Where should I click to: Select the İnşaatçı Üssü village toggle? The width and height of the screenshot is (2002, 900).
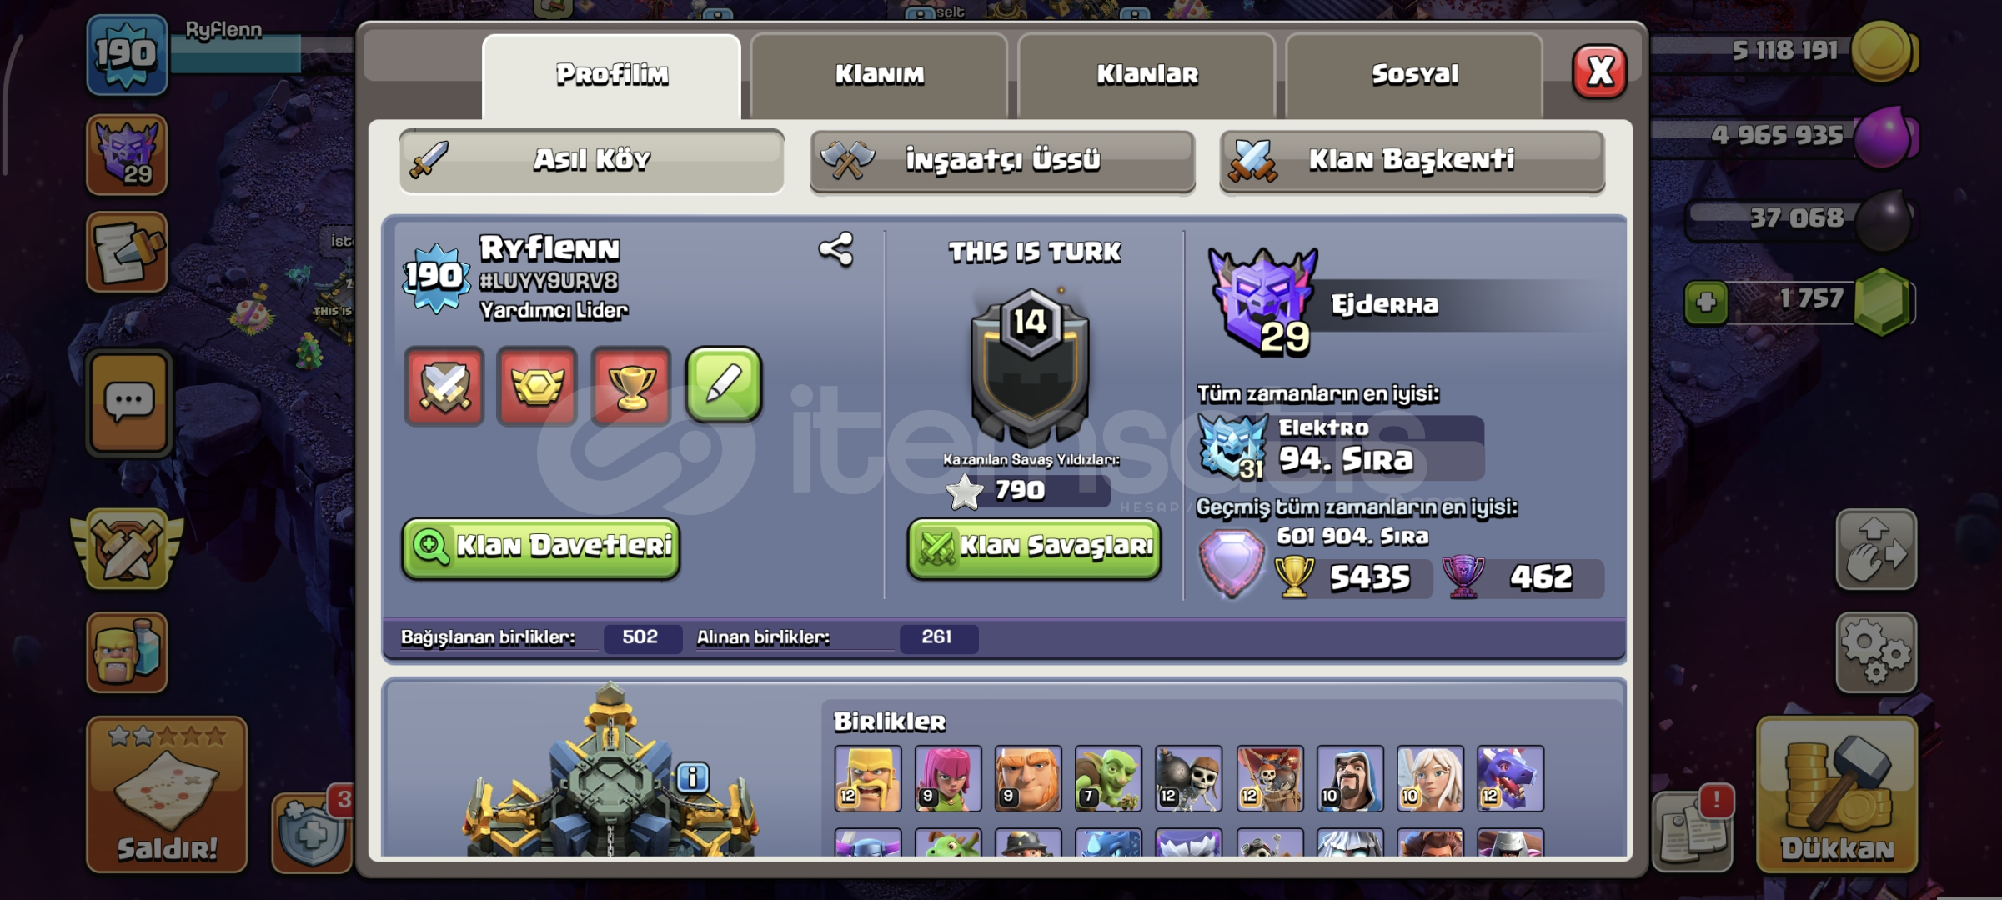(x=1002, y=161)
